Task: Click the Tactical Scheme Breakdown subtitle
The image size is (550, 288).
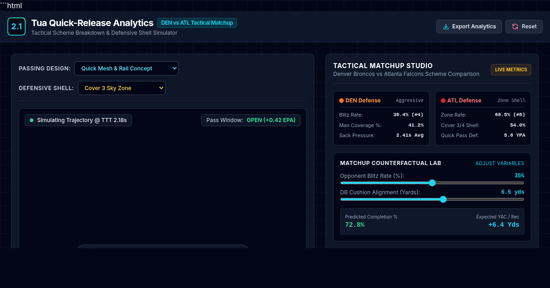Action: [104, 33]
